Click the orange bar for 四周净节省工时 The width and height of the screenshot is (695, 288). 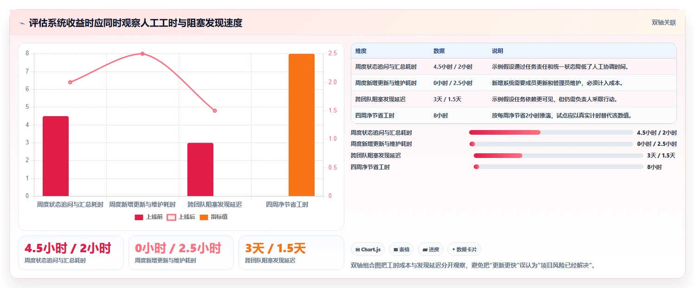[302, 125]
